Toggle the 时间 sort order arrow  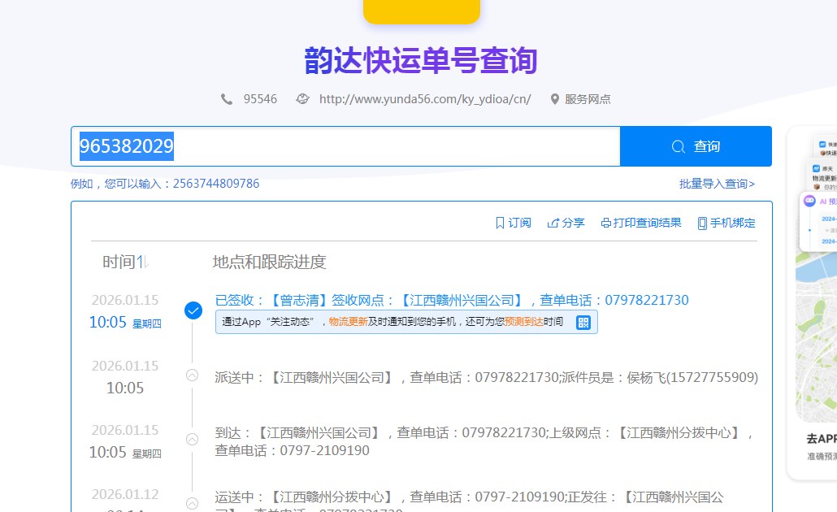click(142, 262)
